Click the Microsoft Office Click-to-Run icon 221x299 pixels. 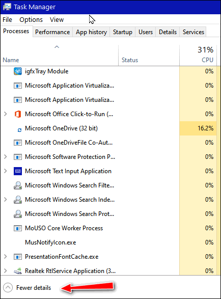coord(18,114)
